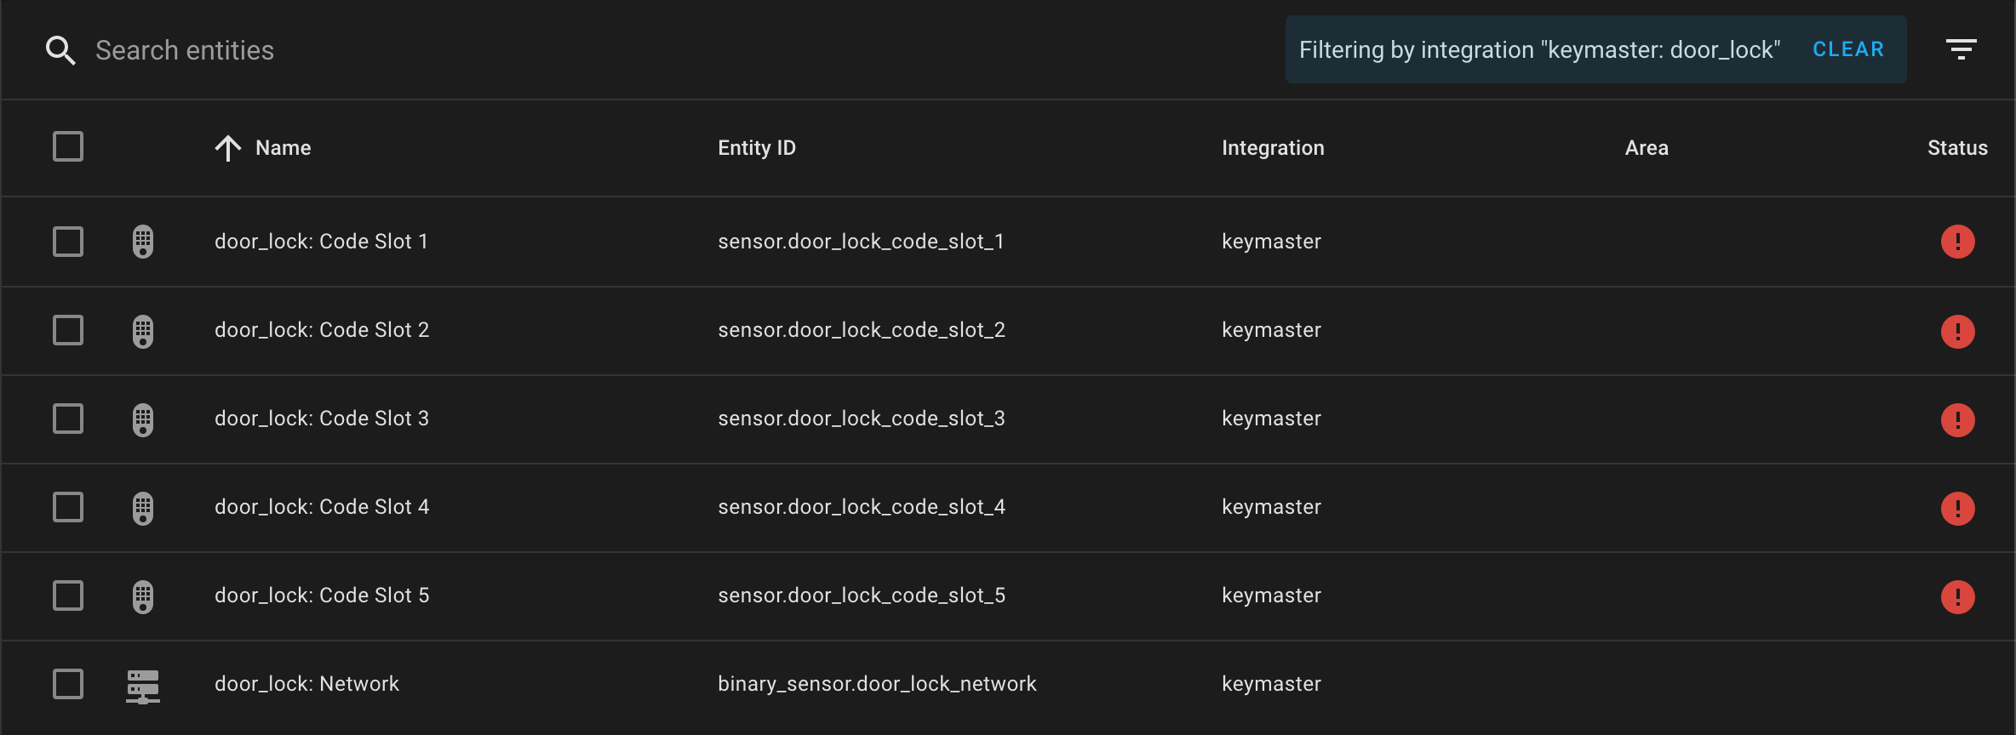2016x735 pixels.
Task: Click the Name column sort arrow
Action: (x=227, y=147)
